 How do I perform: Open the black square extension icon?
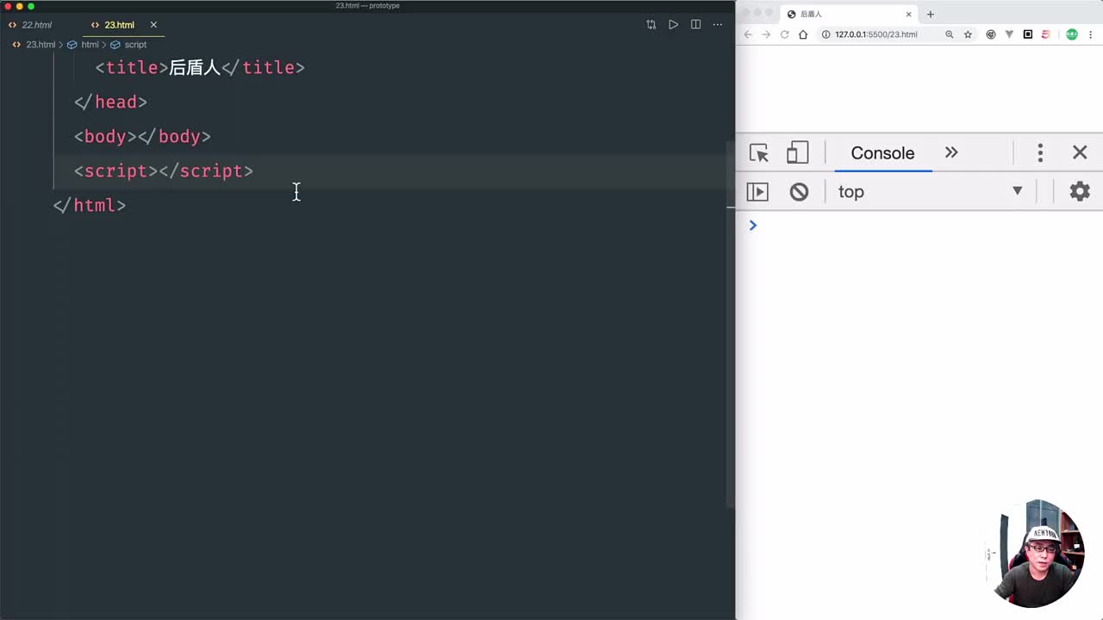tap(1028, 34)
